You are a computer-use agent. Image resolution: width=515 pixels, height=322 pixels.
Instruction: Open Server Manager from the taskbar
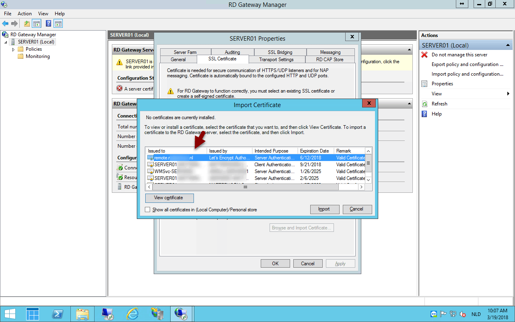tap(33, 314)
